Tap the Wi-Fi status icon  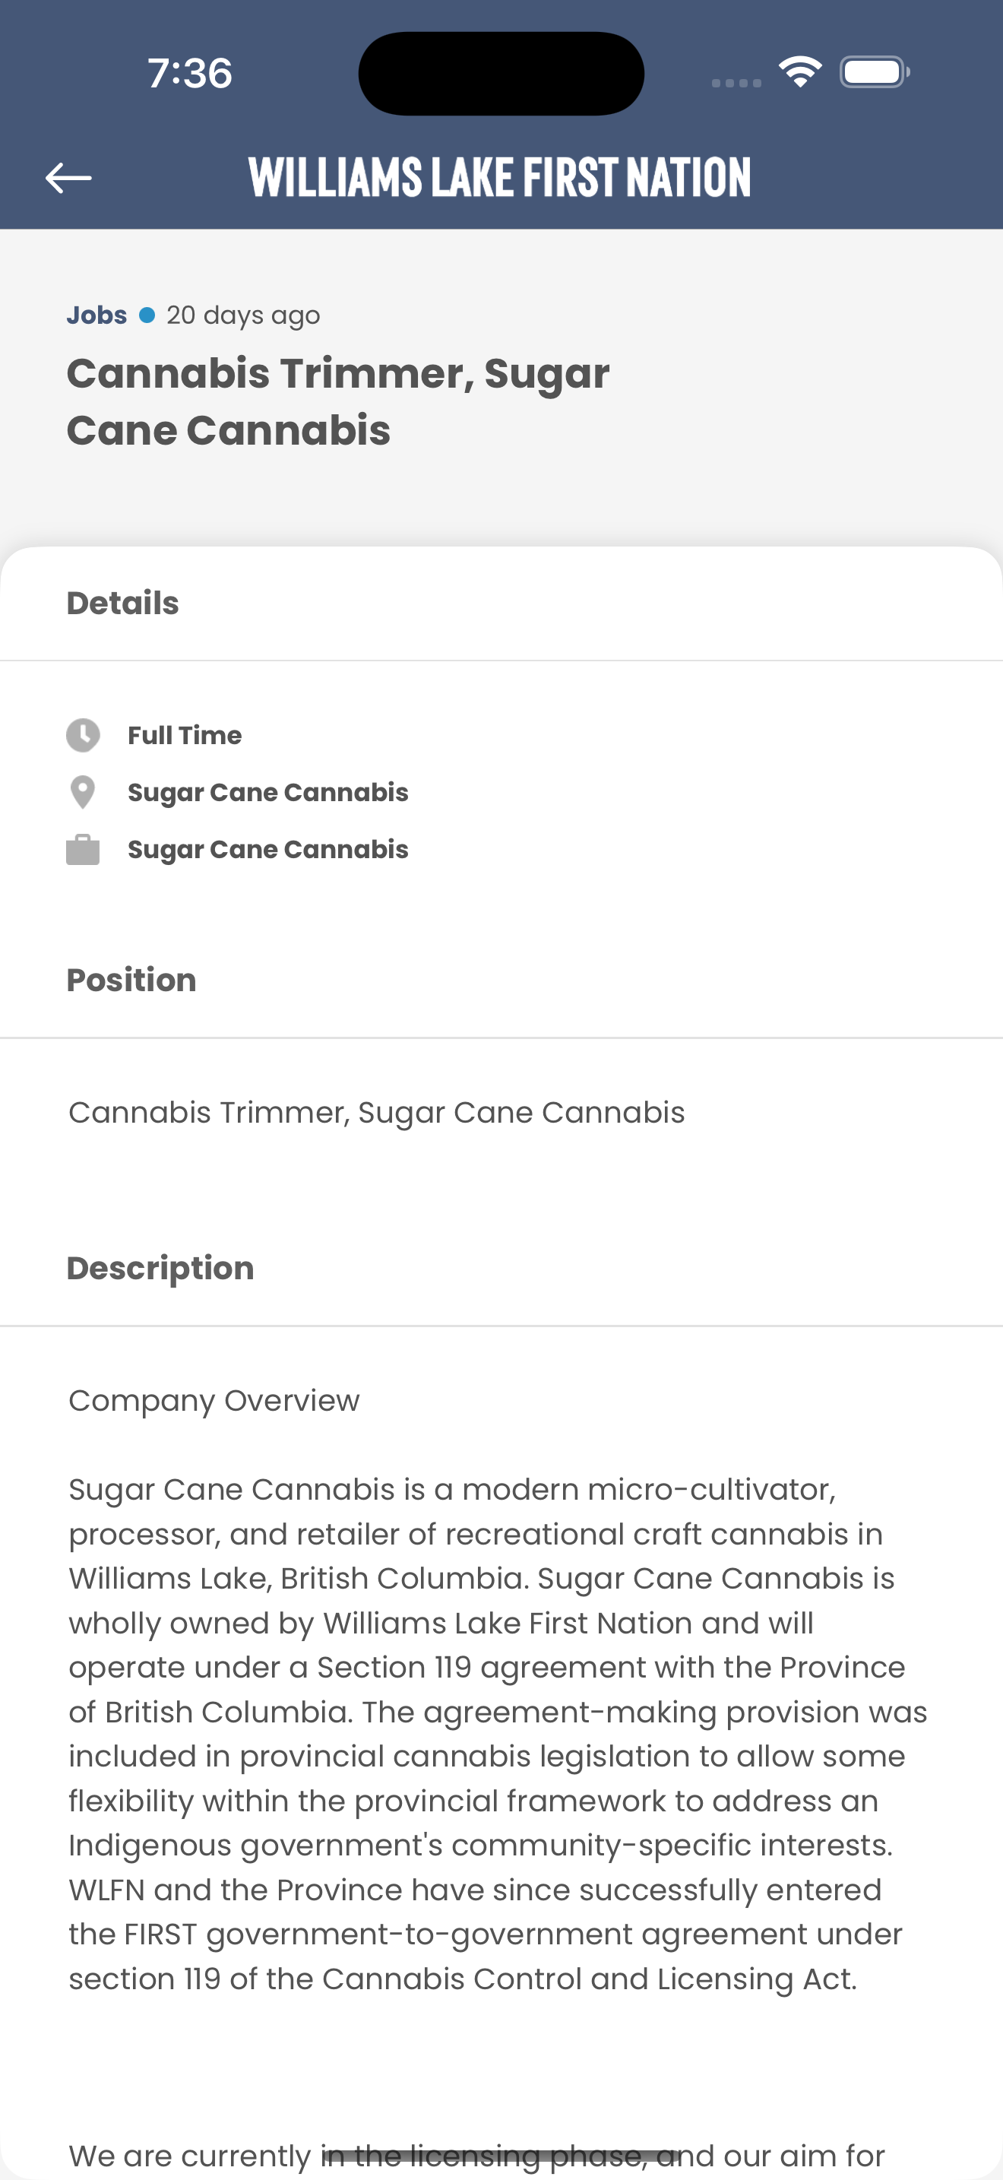(x=800, y=72)
